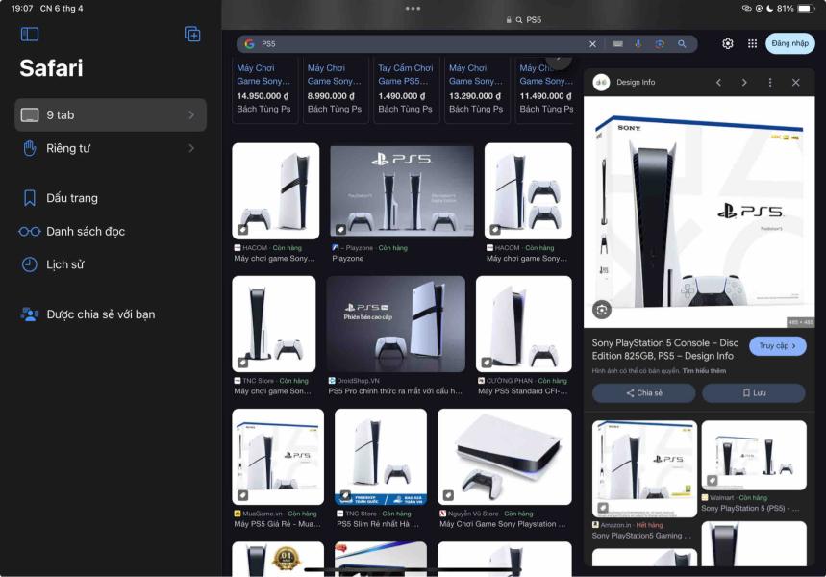Expand the Riêng tư row chevron

[191, 149]
